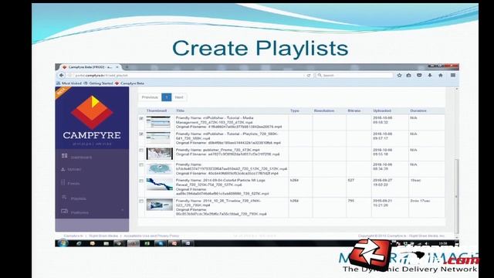Open the downloads arrow icon
This screenshot has height=278, width=494.
430,76
